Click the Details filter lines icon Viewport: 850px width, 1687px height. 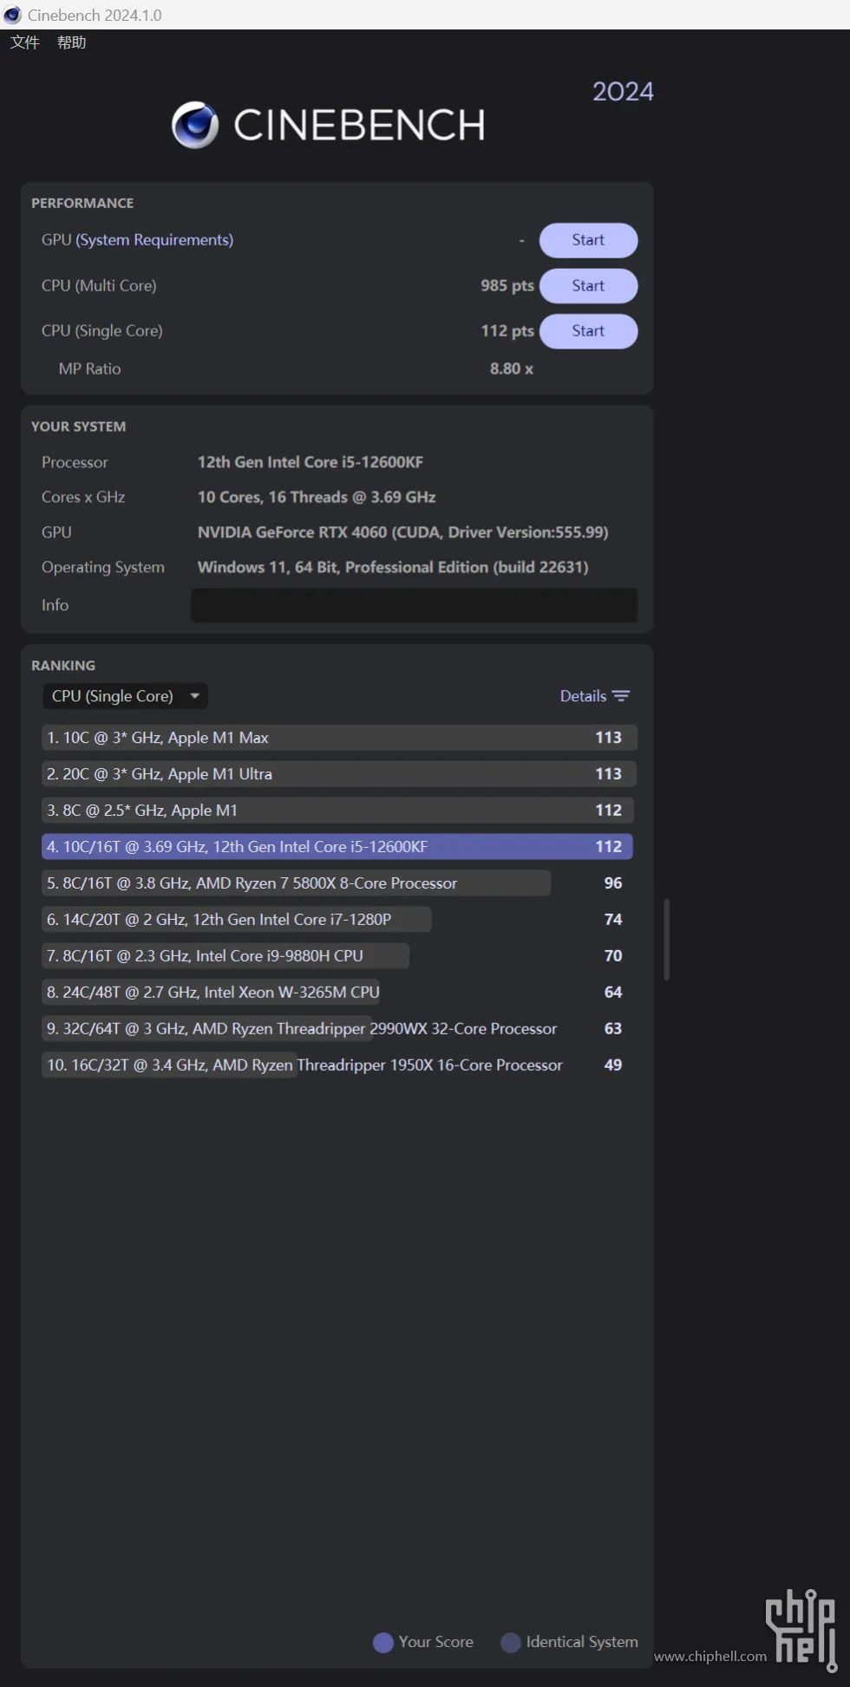click(x=621, y=696)
